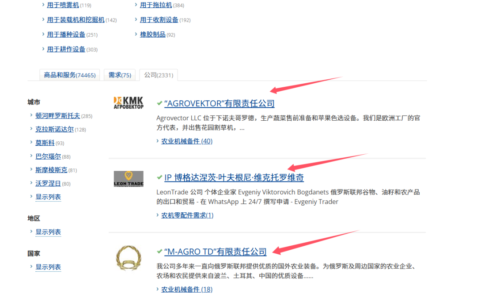The height and width of the screenshot is (300, 477).
Task: Filter by city 克拉斯诺达尔
Action: click(x=54, y=130)
